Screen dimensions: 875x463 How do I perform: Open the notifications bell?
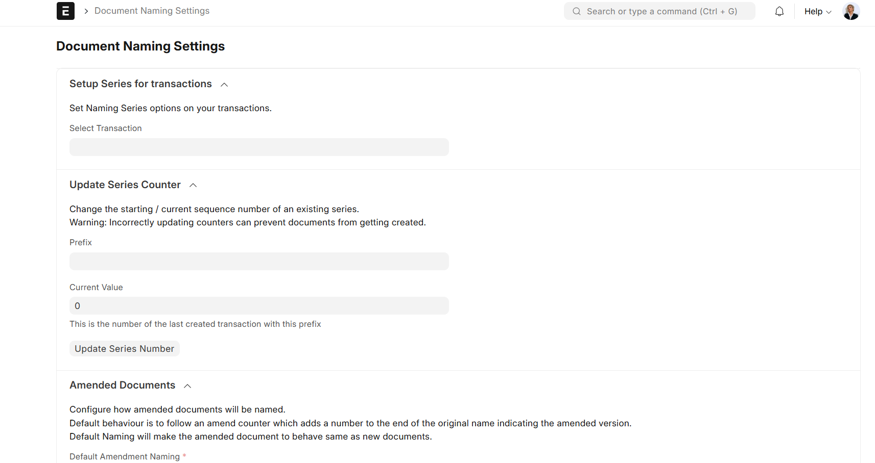point(779,11)
